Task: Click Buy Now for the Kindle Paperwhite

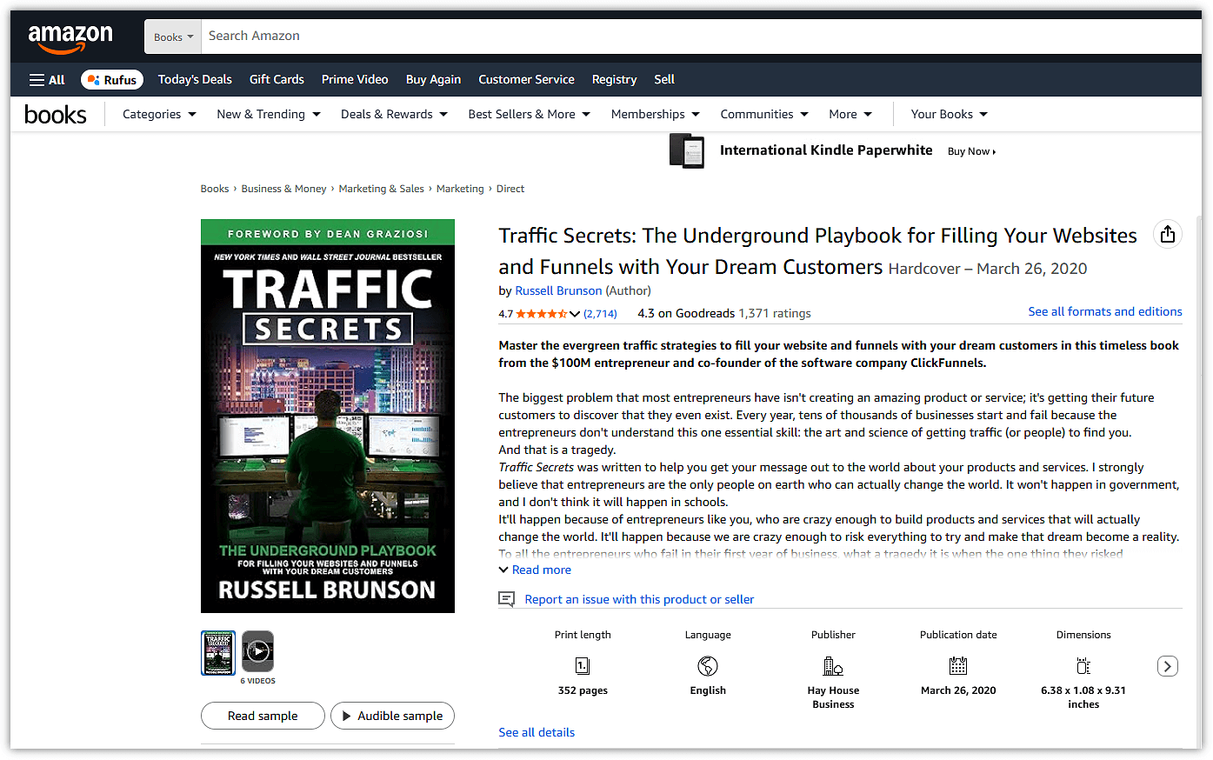Action: tap(970, 150)
